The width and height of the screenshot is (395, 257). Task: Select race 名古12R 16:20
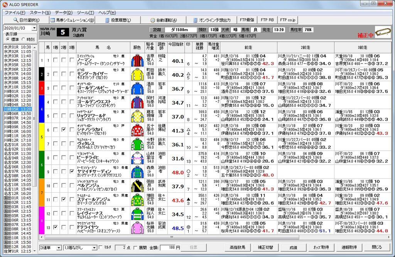[17, 193]
